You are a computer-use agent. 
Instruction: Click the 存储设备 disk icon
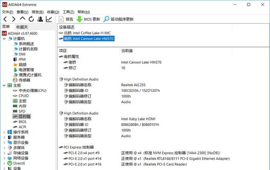tap(10, 153)
